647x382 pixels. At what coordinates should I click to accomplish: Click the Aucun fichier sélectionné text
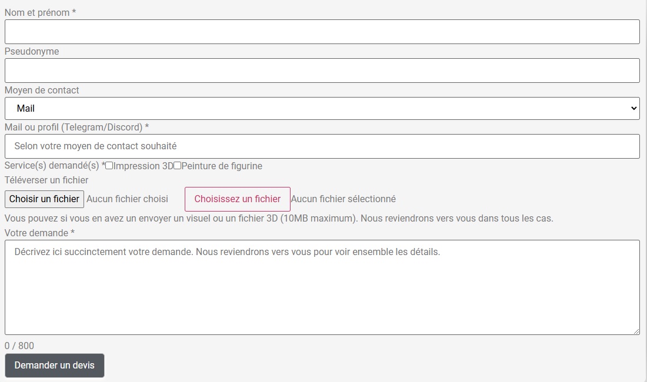(343, 199)
